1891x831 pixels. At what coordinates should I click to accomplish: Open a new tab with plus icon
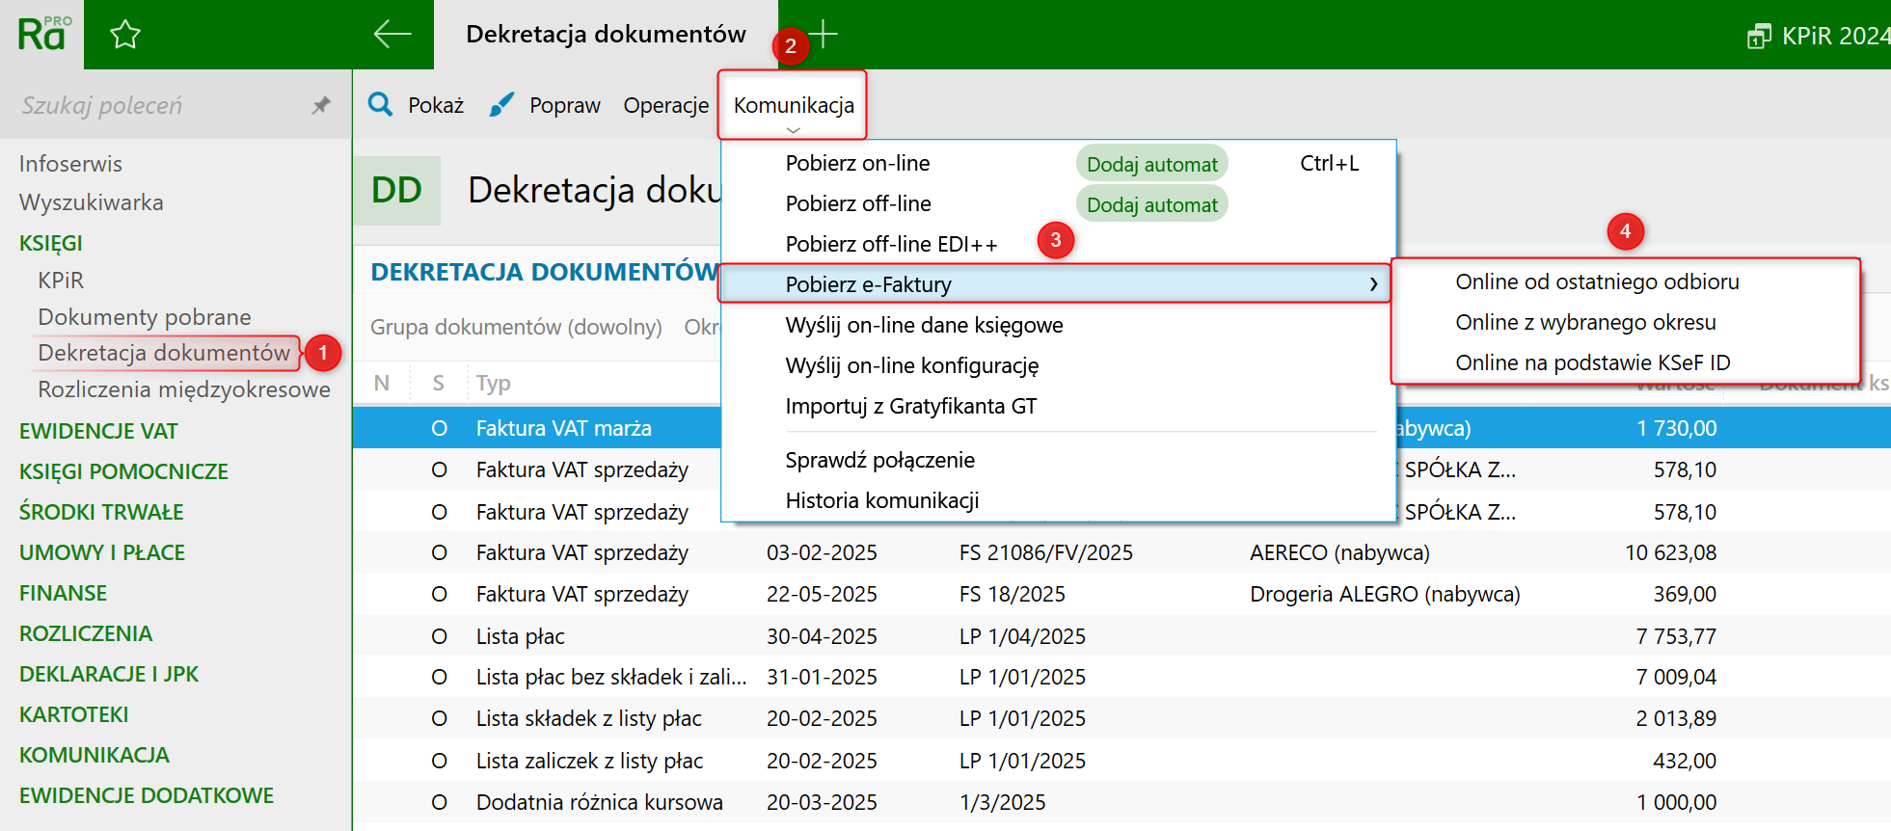click(823, 34)
